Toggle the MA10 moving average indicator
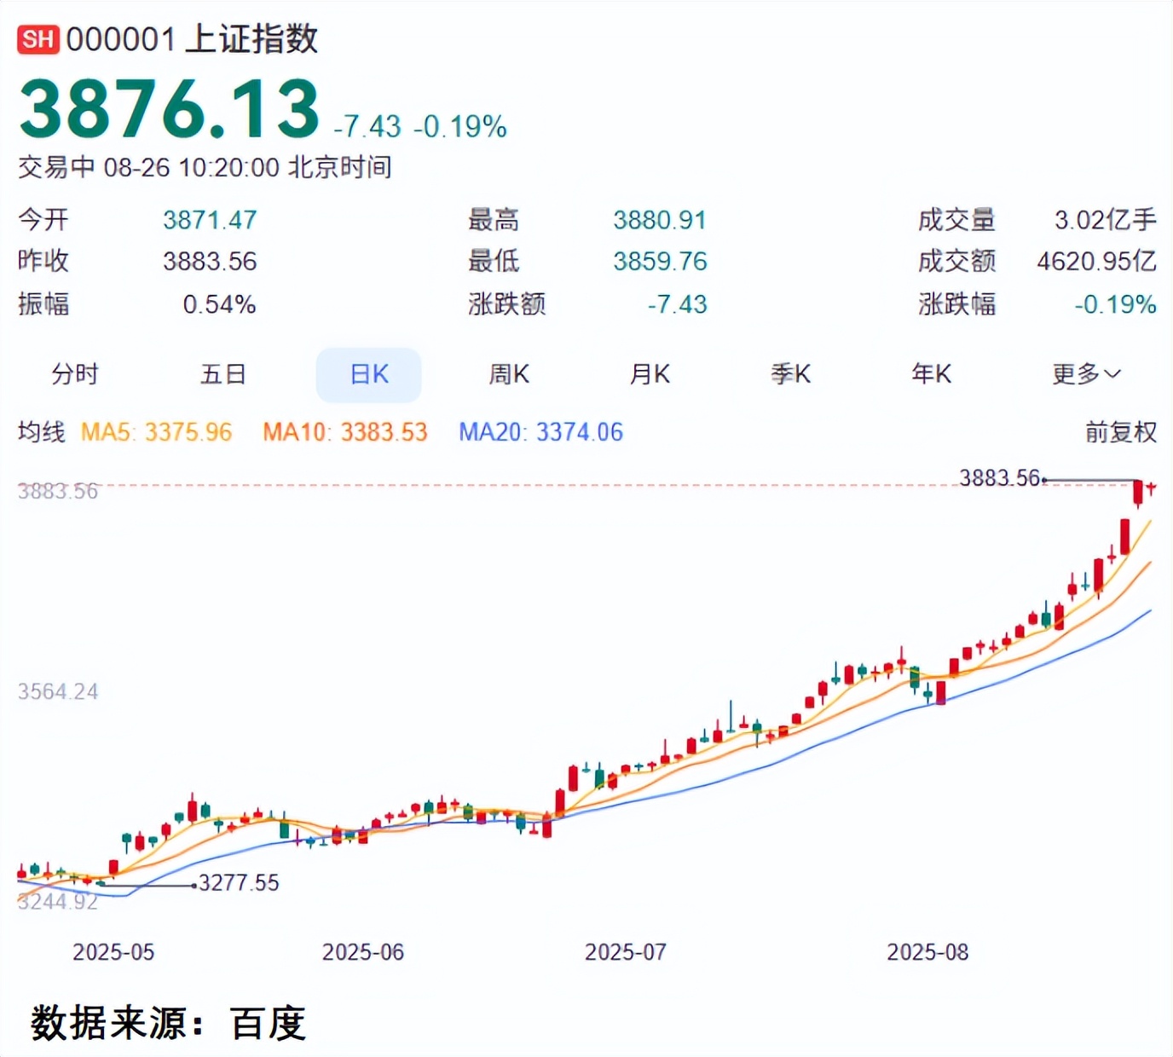Image resolution: width=1173 pixels, height=1057 pixels. pos(344,432)
